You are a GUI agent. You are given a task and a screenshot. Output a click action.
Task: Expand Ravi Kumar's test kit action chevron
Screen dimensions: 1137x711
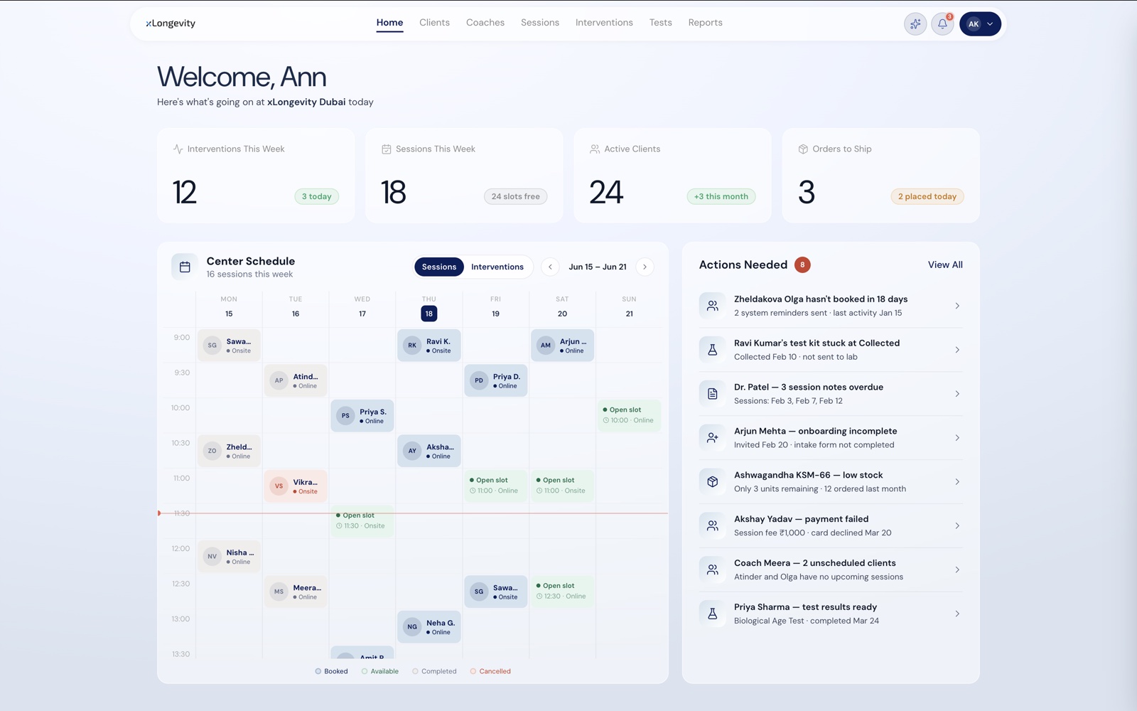pyautogui.click(x=957, y=350)
